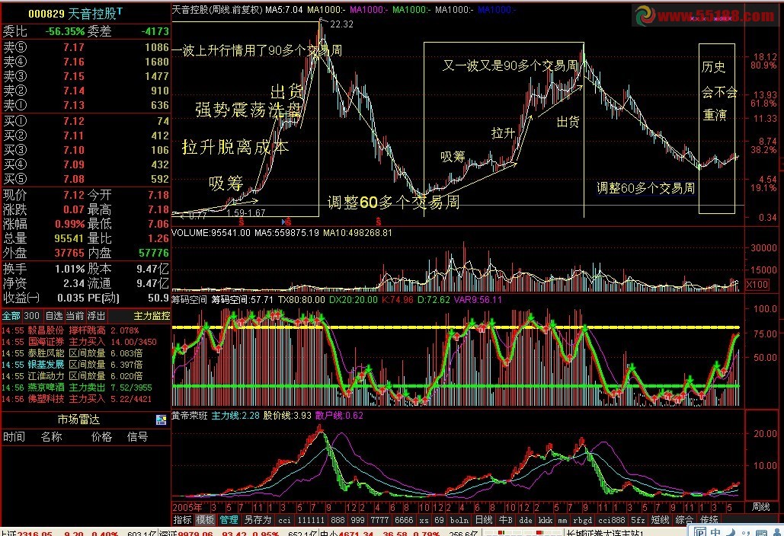Screen dimensions: 784x536
Task: Click the 管理 manage button
Action: [x=230, y=518]
